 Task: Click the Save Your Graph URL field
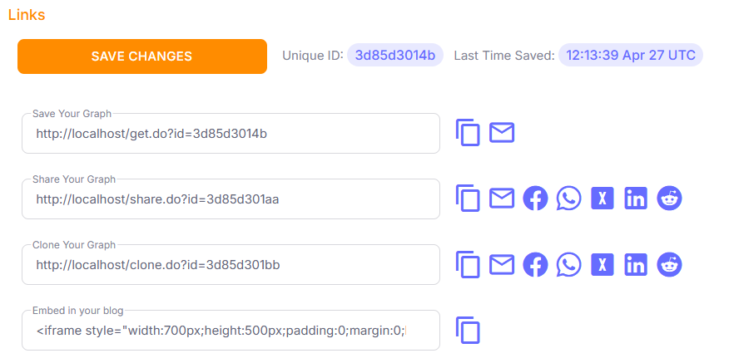[231, 134]
